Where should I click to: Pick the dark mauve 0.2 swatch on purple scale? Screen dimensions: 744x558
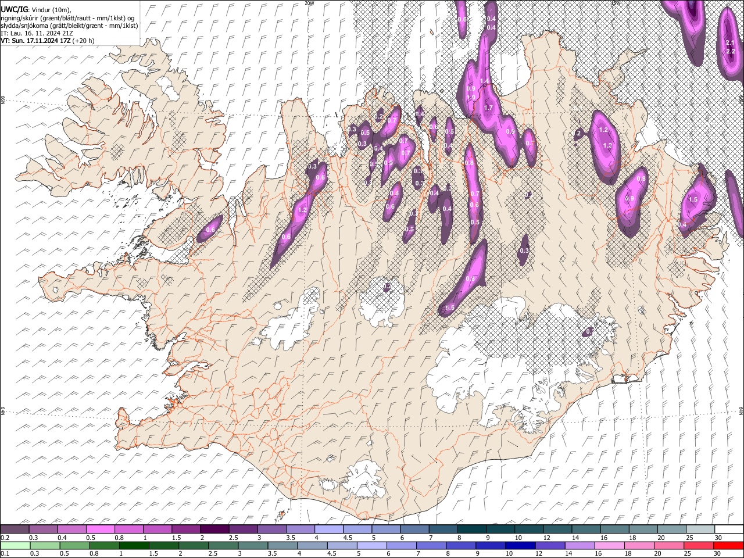click(x=15, y=530)
